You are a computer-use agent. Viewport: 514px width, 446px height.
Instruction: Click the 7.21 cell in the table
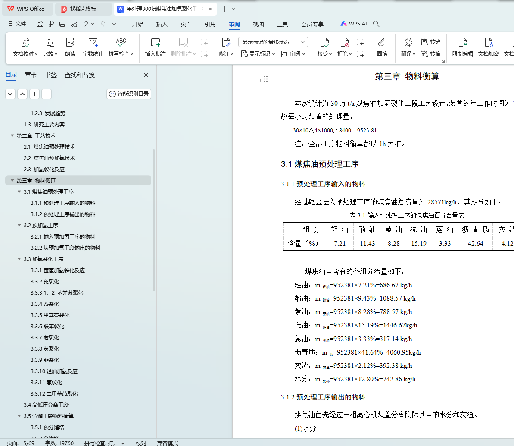click(x=340, y=244)
